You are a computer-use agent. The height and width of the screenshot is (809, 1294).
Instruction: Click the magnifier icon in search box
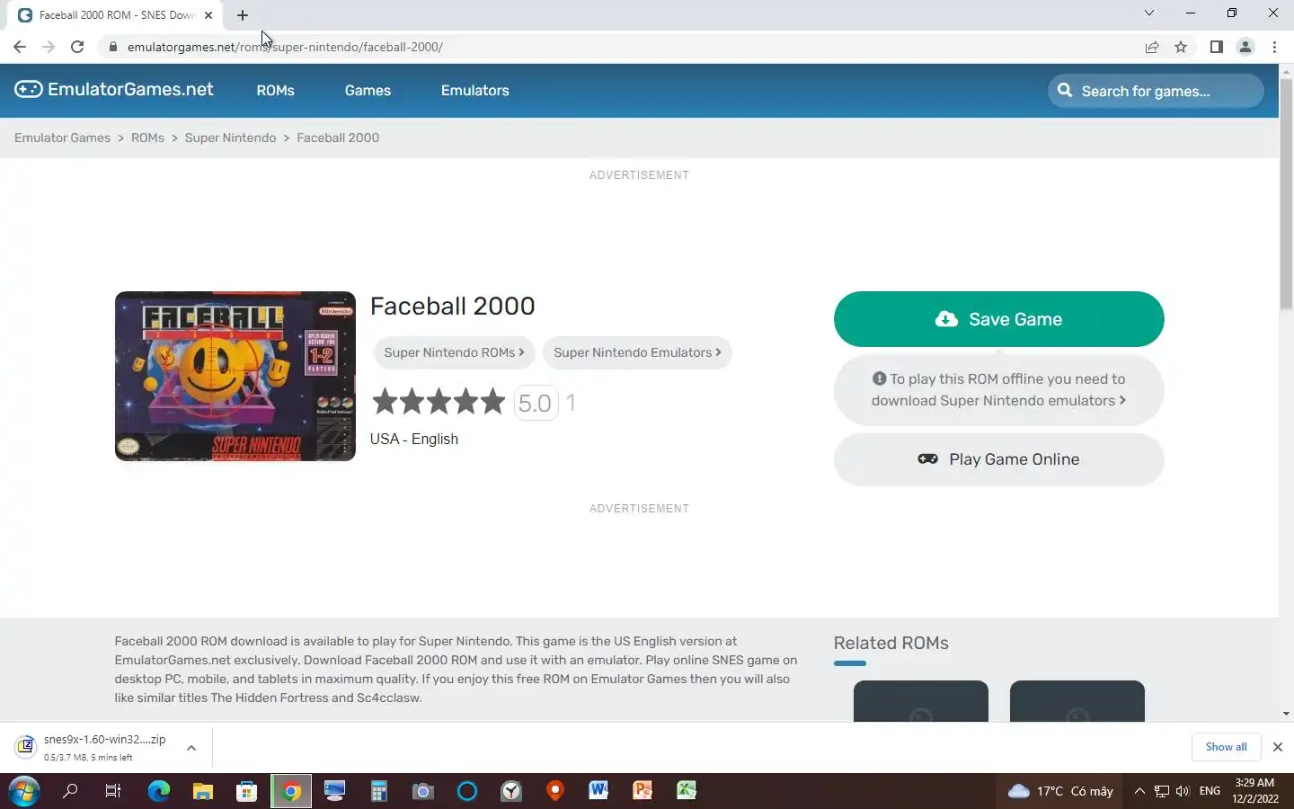[x=1065, y=91]
